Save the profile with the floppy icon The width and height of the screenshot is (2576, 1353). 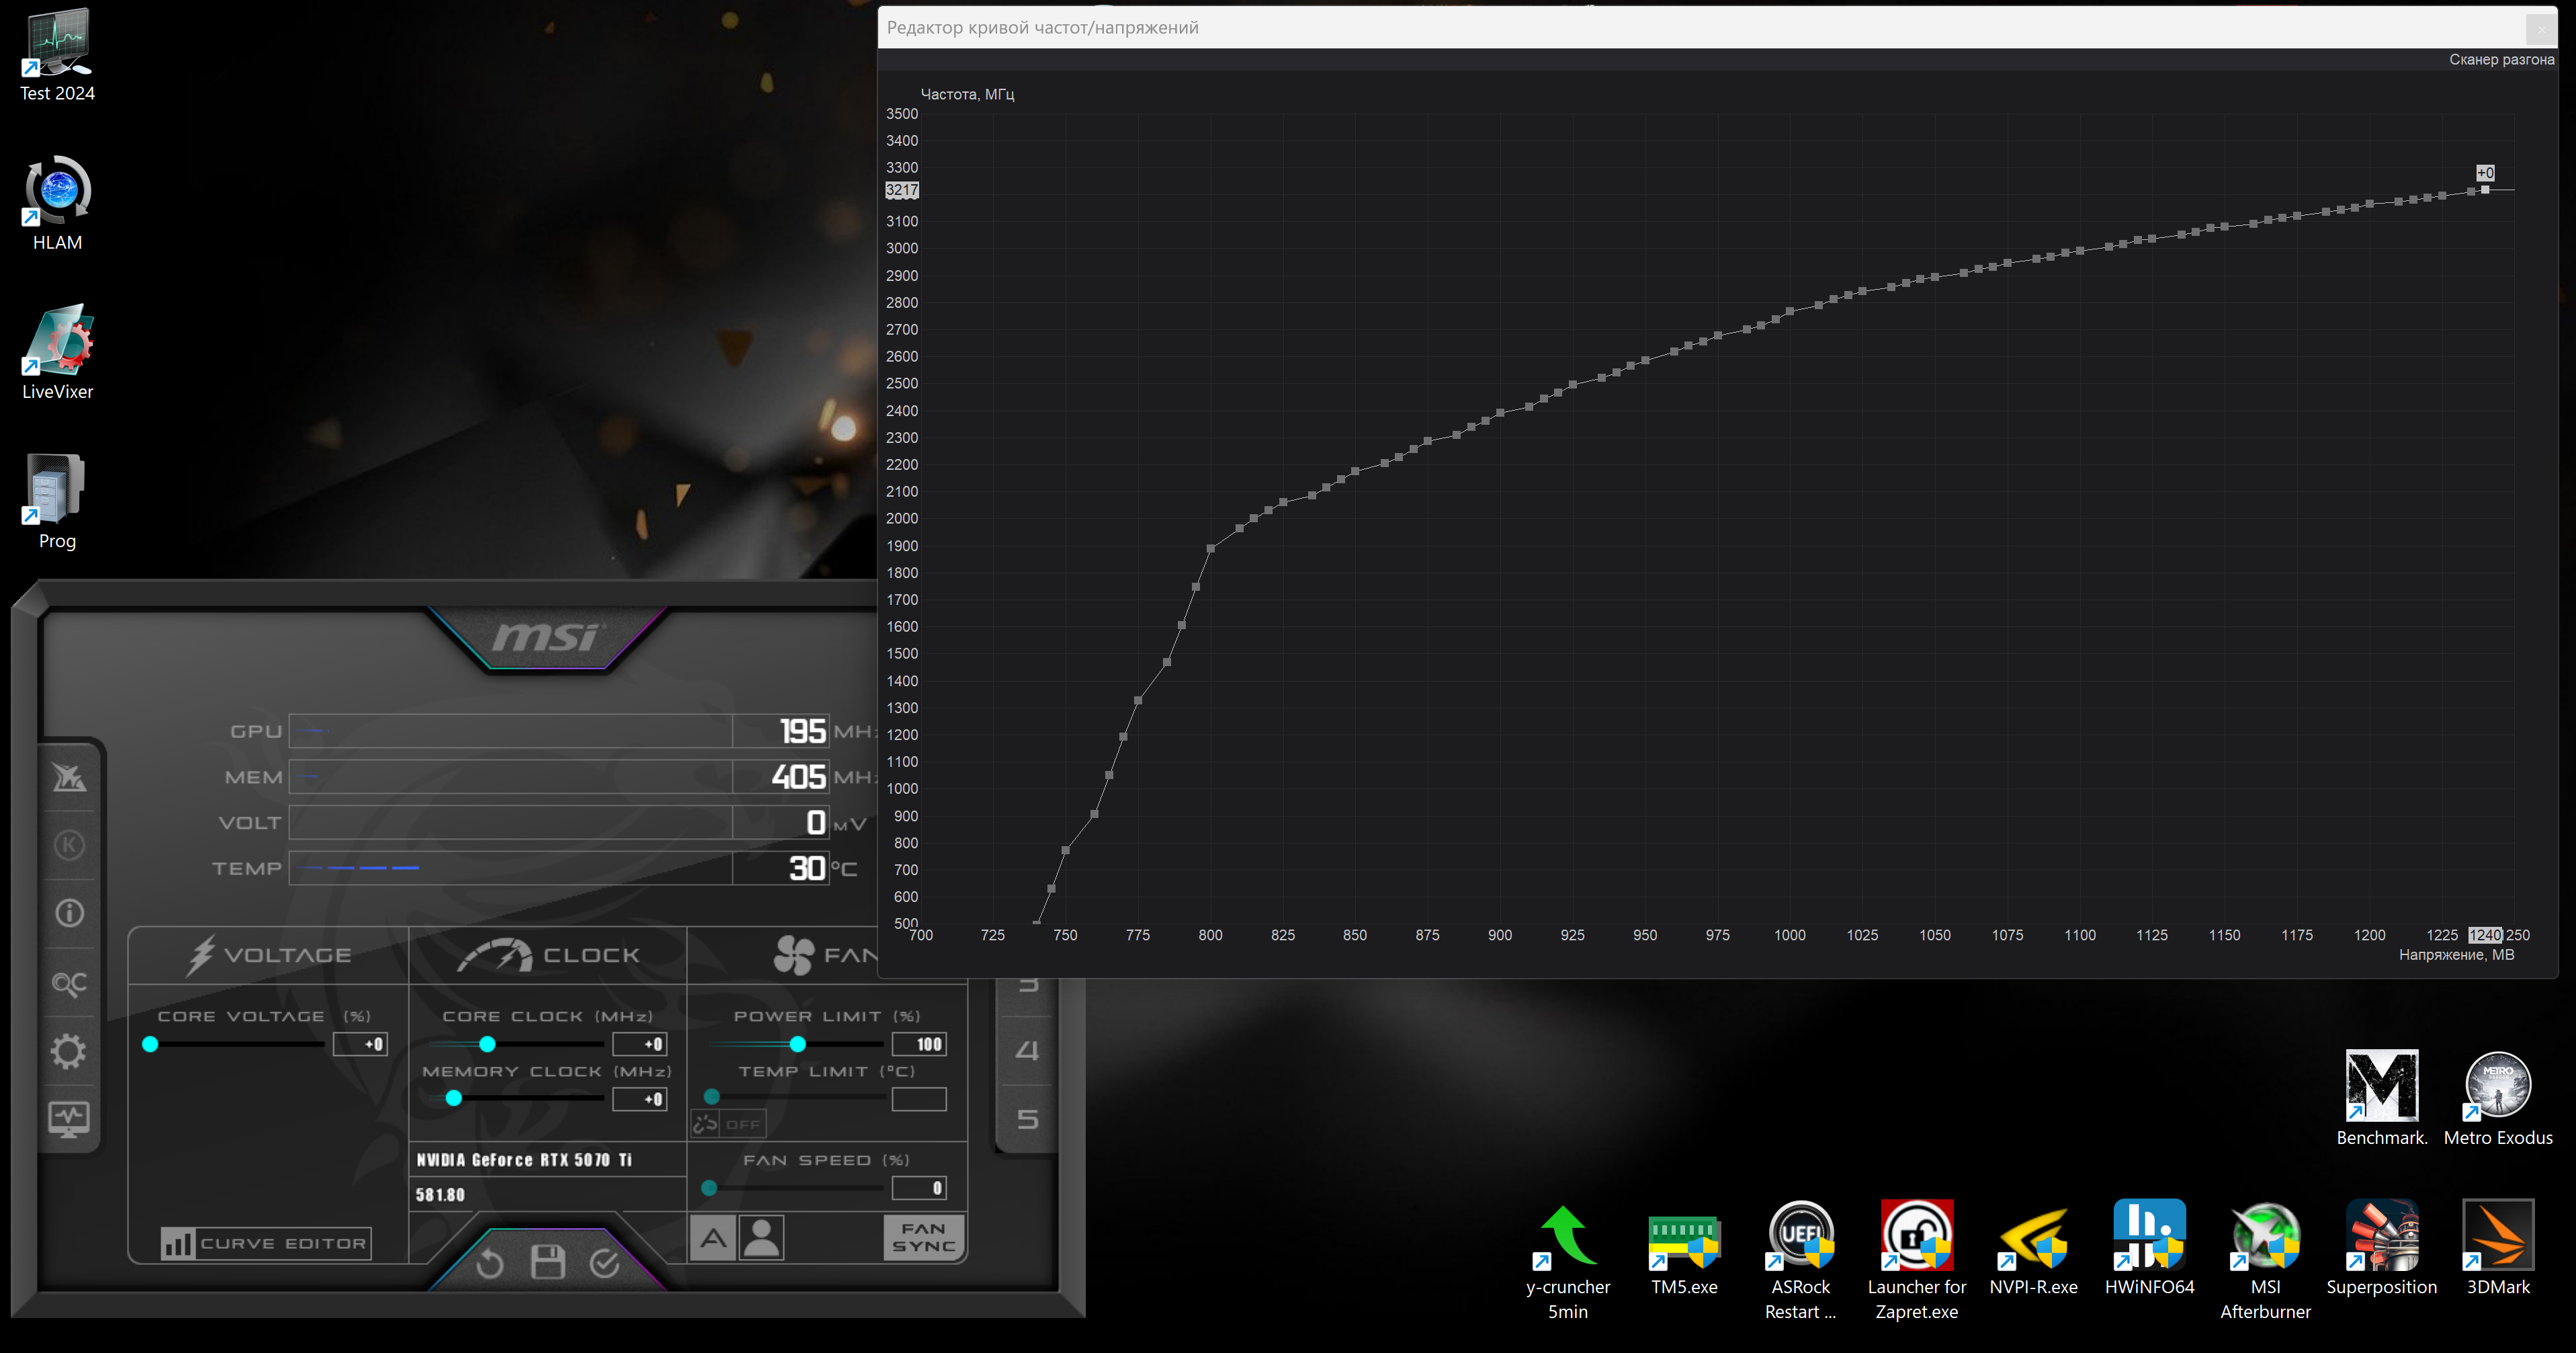(547, 1262)
